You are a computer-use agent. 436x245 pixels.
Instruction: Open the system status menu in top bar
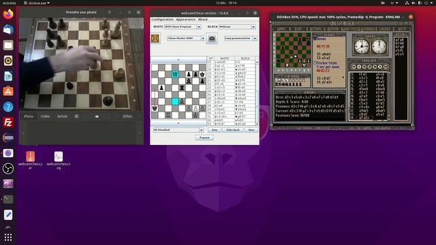(x=420, y=3)
